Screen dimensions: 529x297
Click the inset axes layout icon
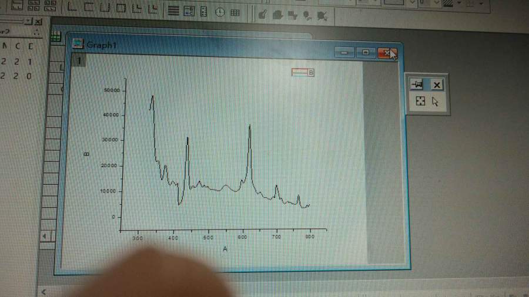tap(137, 8)
